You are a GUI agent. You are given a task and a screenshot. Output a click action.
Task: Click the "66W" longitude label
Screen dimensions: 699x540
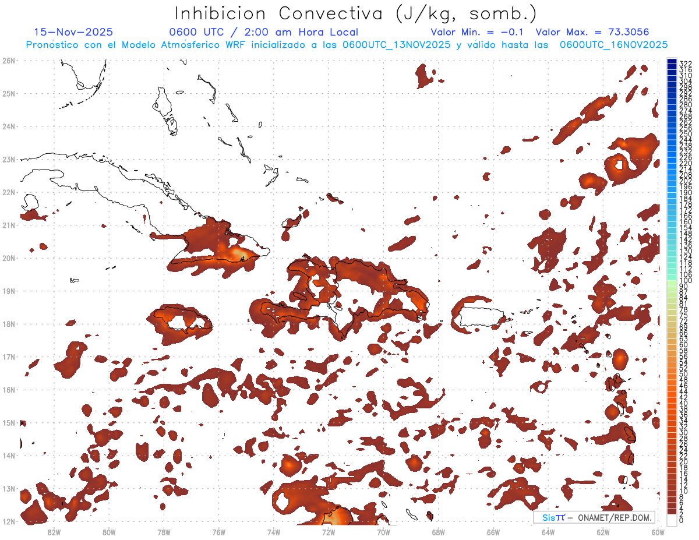[x=493, y=532]
